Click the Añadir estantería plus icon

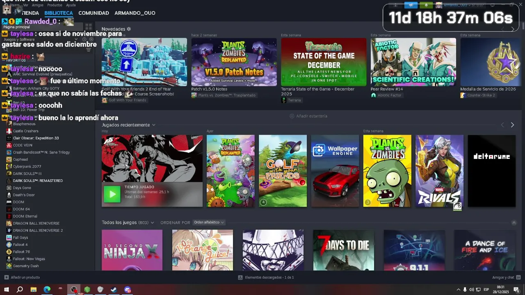(x=292, y=116)
